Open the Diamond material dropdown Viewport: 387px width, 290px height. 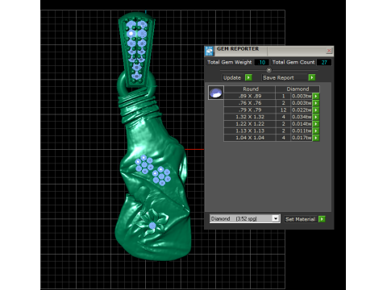276,218
